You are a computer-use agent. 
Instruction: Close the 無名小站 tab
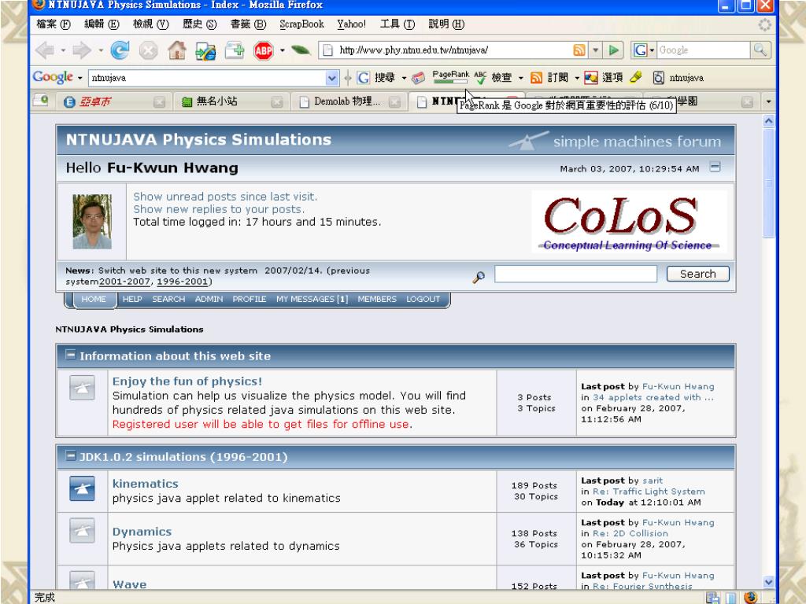tap(276, 101)
